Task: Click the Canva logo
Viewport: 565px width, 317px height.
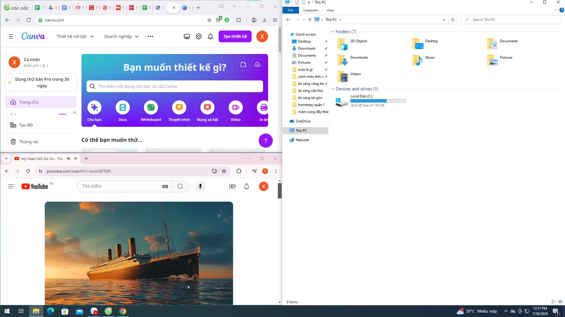Action: [33, 36]
